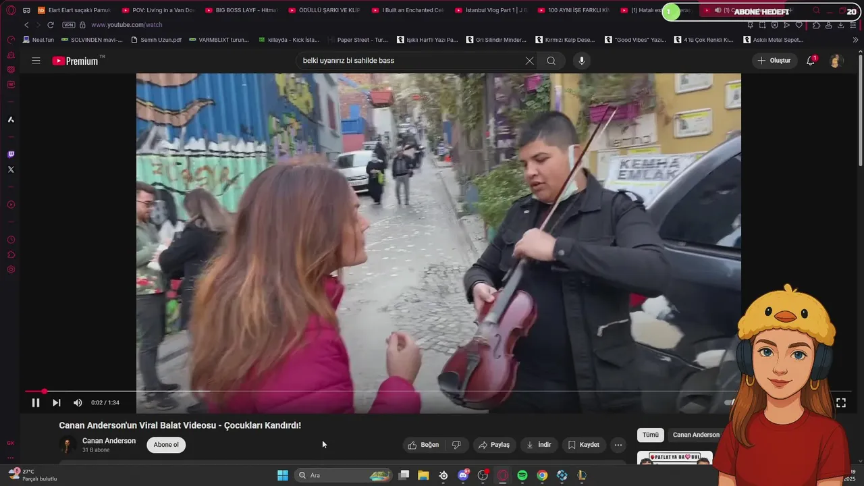
Task: Open the YouTube guide hamburger menu
Action: coord(36,61)
